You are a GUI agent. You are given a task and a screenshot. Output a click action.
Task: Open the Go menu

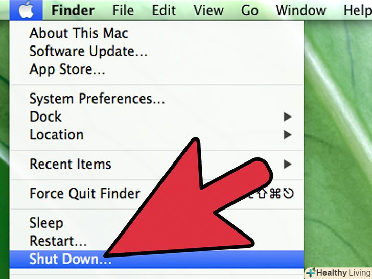point(249,10)
